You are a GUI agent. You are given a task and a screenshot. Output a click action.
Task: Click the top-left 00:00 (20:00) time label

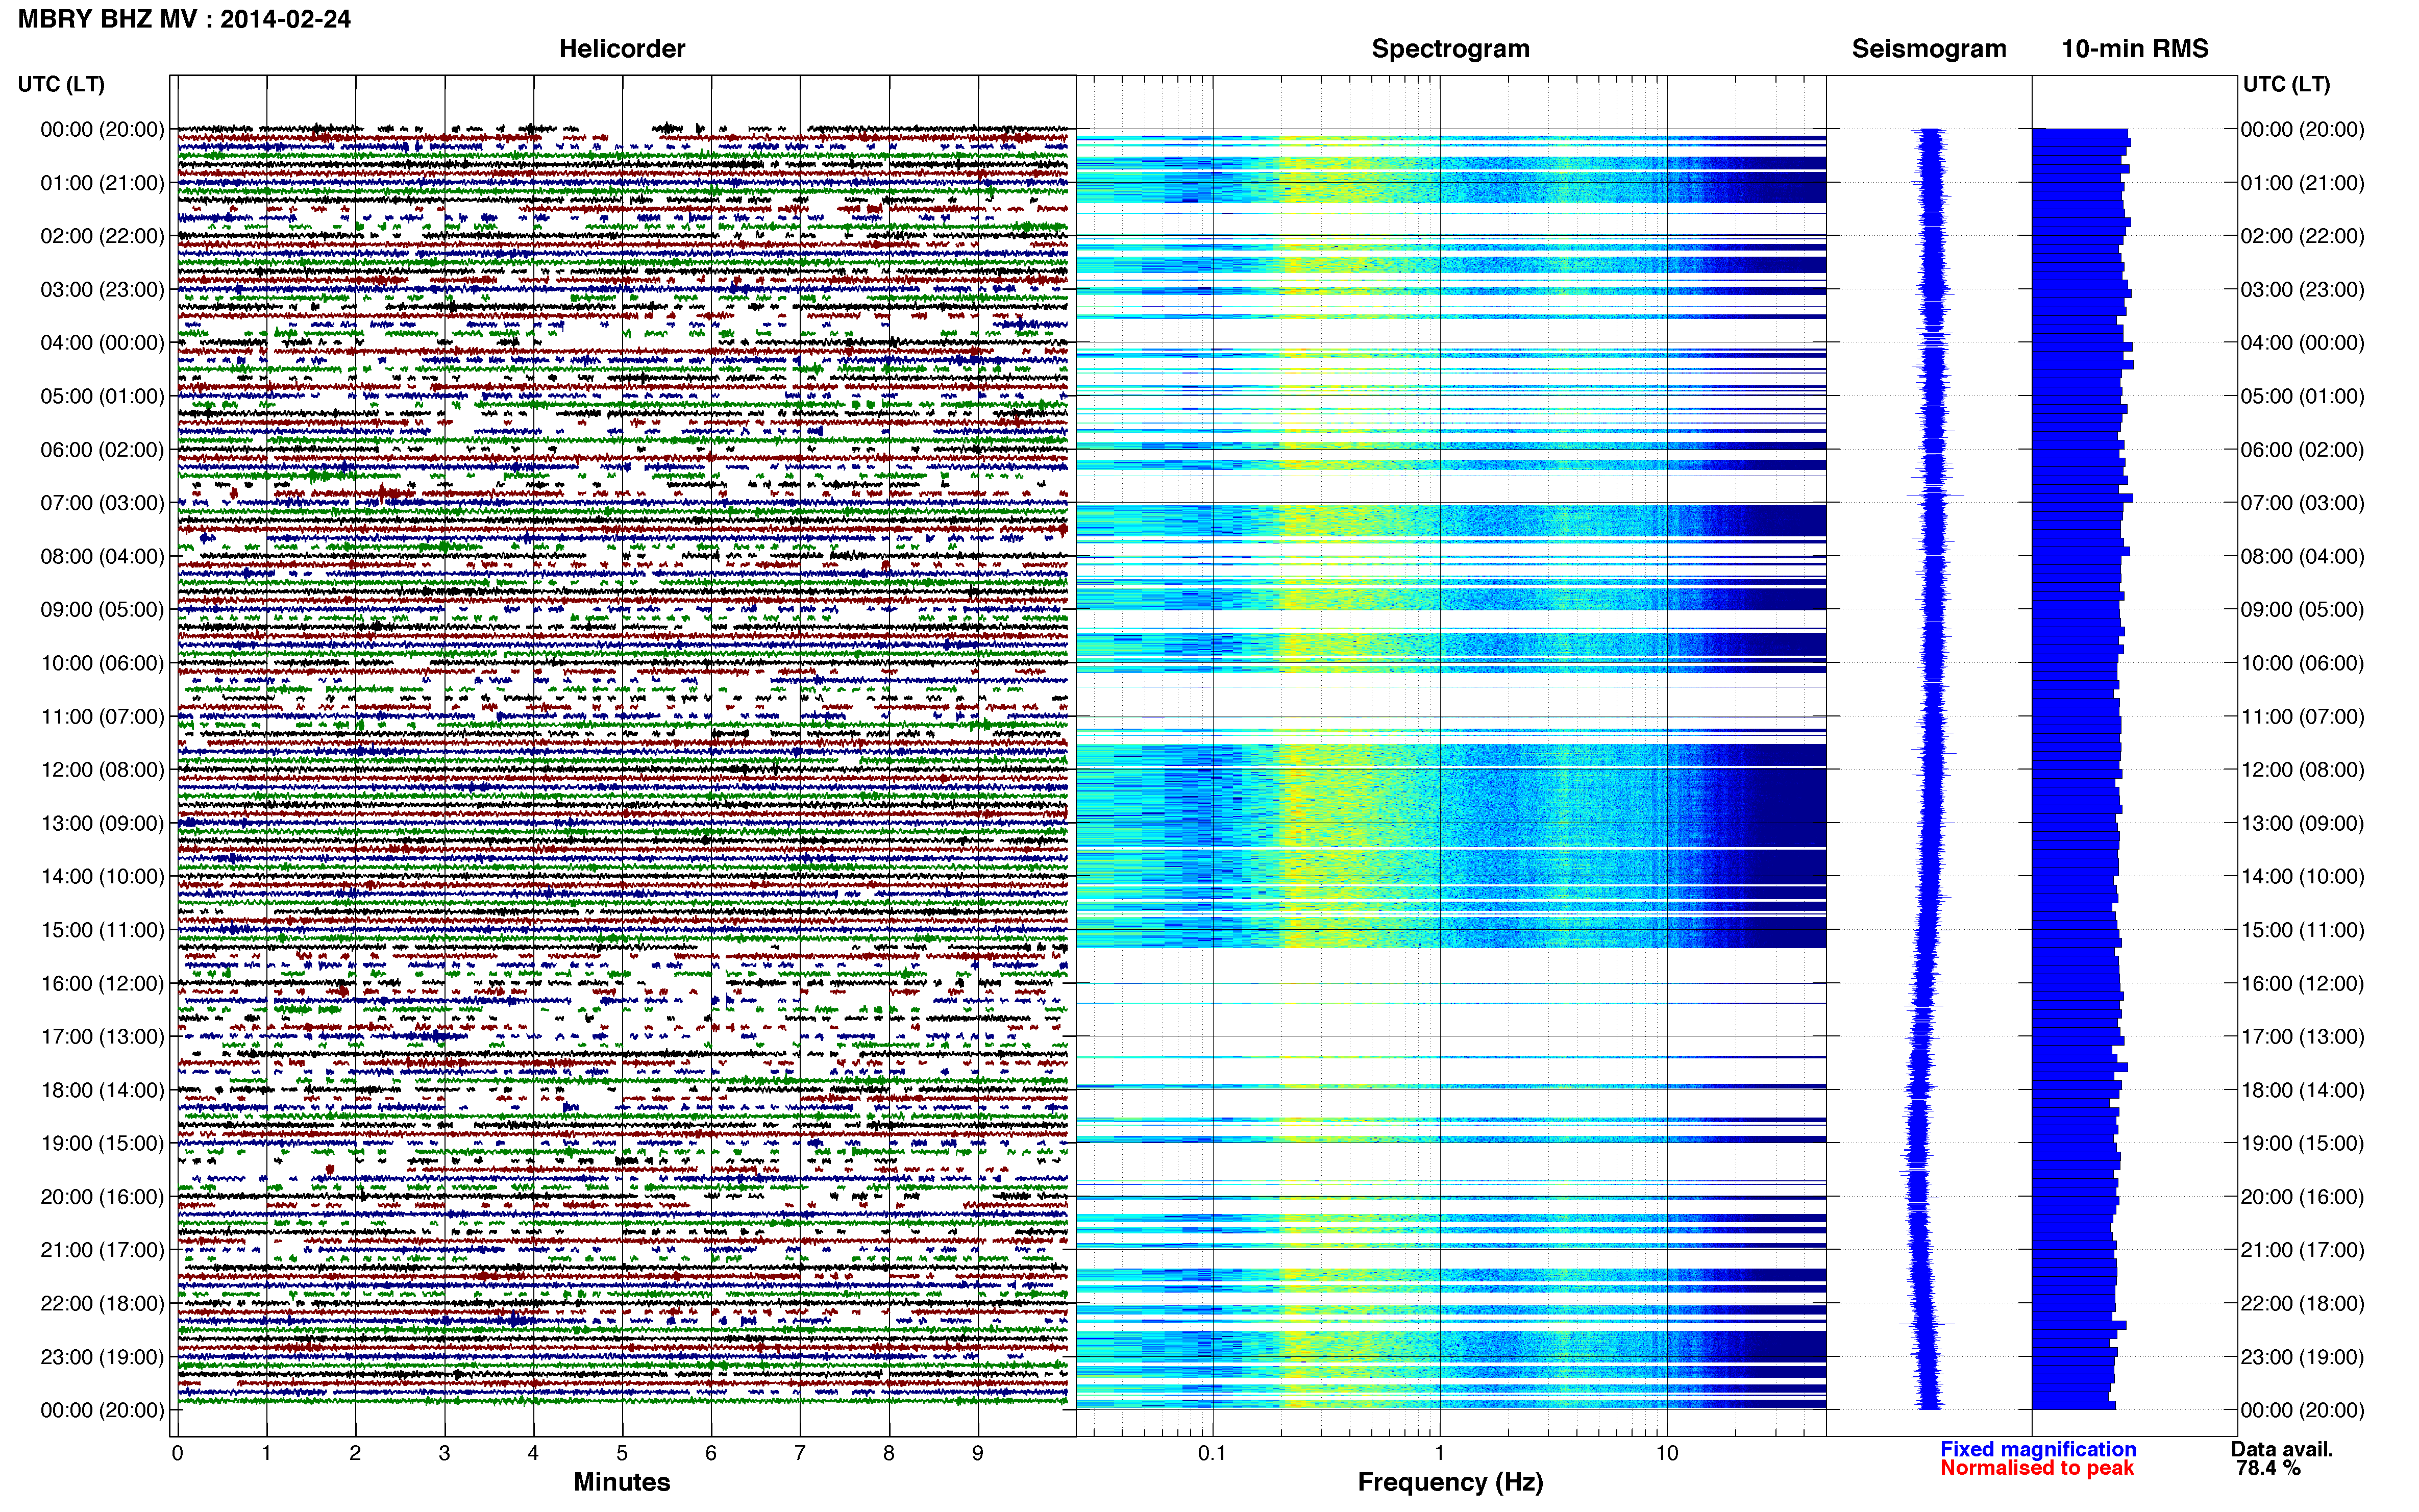[x=102, y=129]
